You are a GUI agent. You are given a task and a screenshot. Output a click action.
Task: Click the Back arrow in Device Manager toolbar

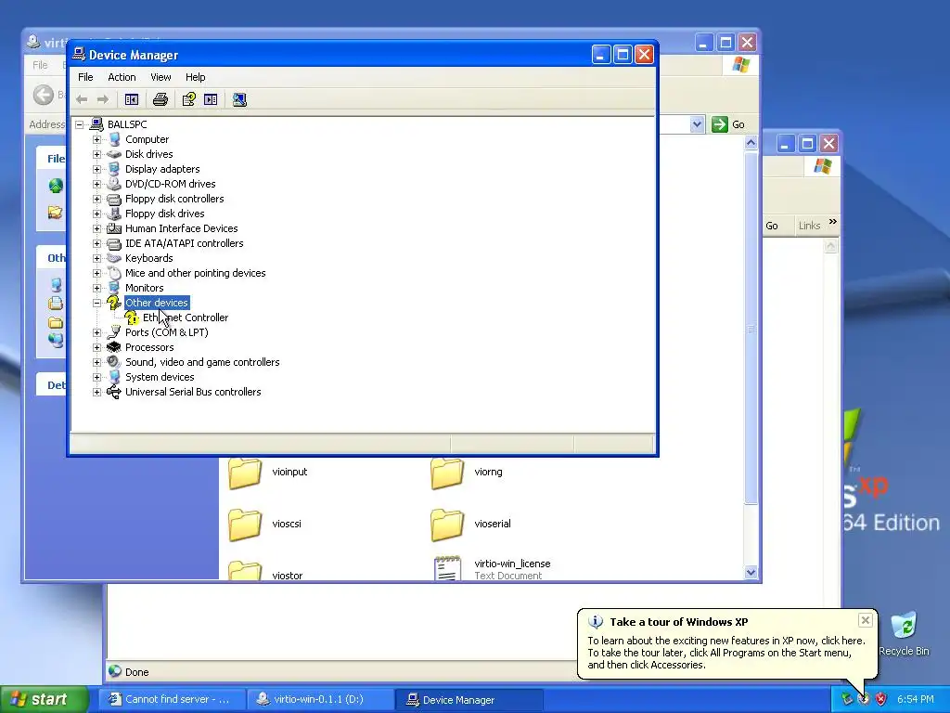coord(82,99)
